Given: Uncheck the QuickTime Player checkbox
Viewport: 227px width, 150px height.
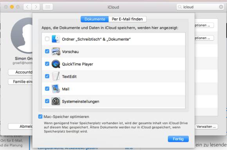Looking at the screenshot, I should pos(47,64).
